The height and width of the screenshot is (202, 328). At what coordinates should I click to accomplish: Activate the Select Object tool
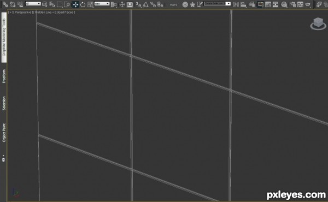point(45,4)
